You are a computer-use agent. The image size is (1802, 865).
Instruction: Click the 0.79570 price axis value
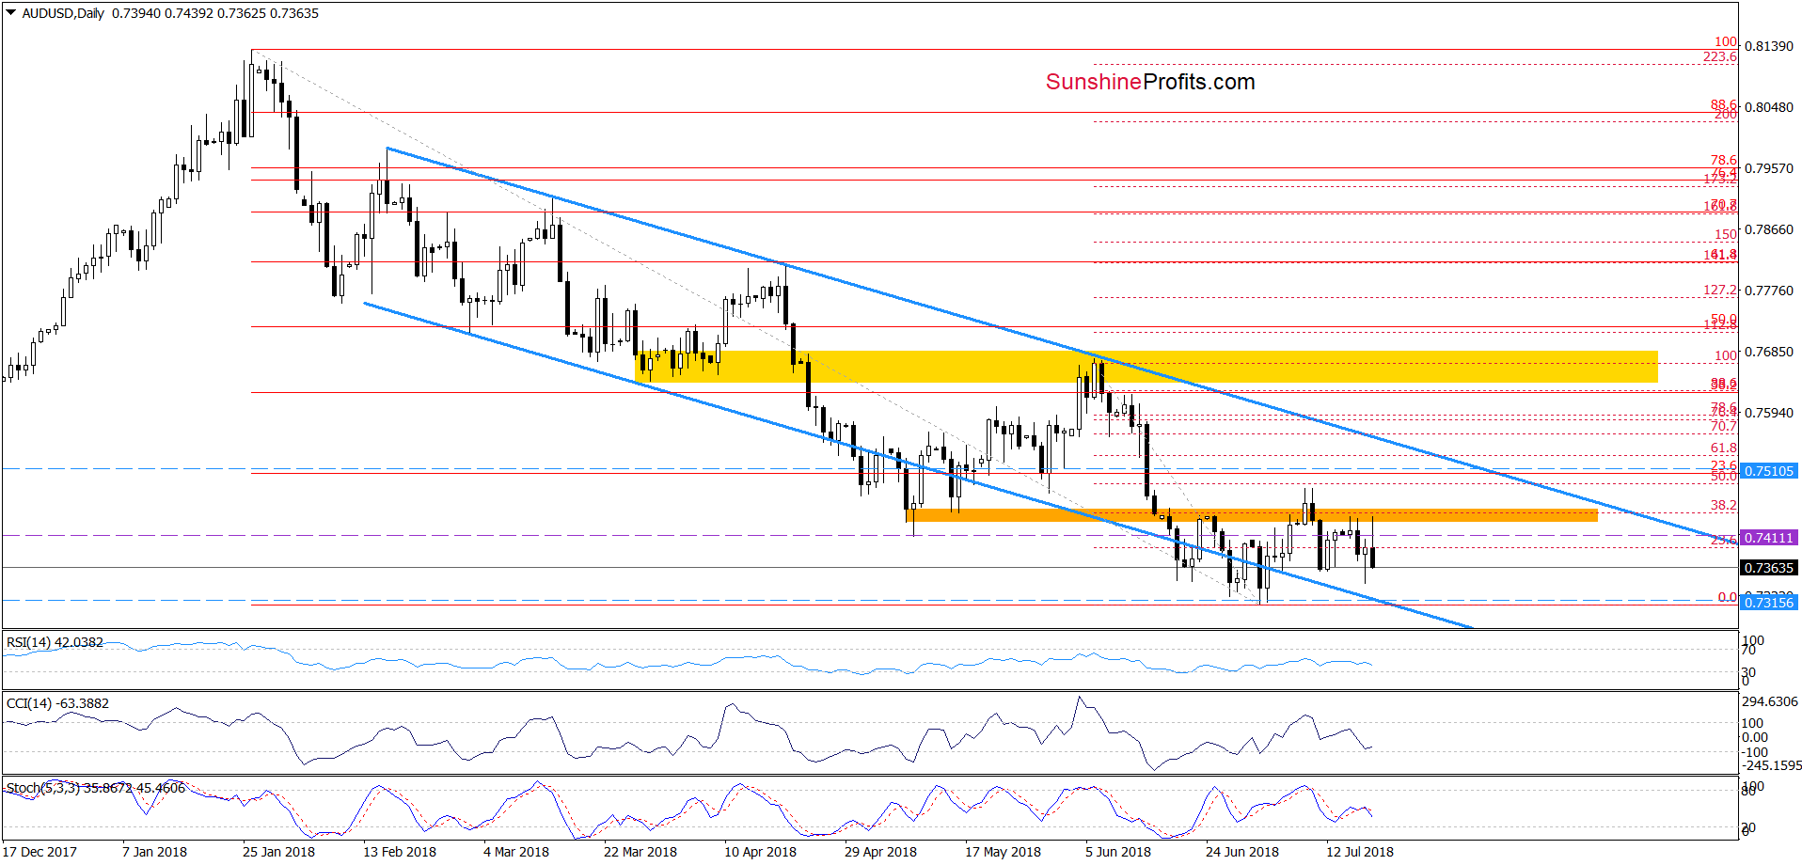click(x=1769, y=168)
